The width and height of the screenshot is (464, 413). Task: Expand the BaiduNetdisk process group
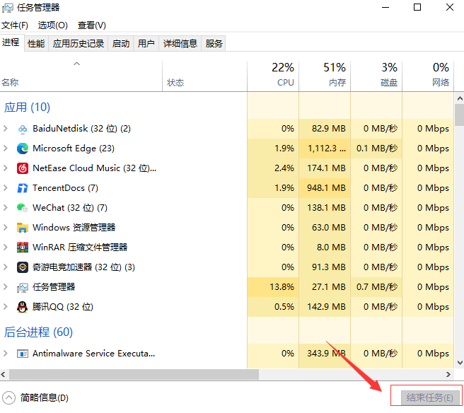[x=6, y=129]
